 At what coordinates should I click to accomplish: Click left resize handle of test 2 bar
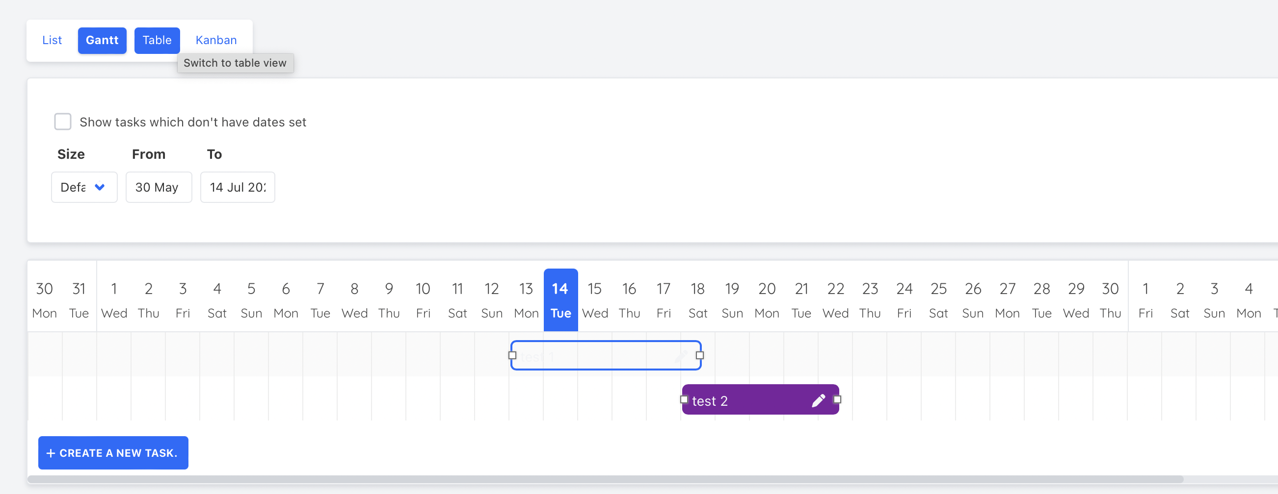tap(684, 399)
